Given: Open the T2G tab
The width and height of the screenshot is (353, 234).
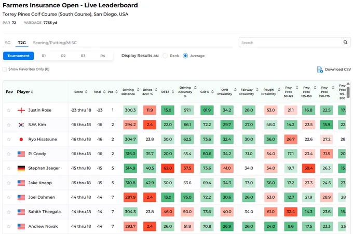Looking at the screenshot, I should point(22,43).
